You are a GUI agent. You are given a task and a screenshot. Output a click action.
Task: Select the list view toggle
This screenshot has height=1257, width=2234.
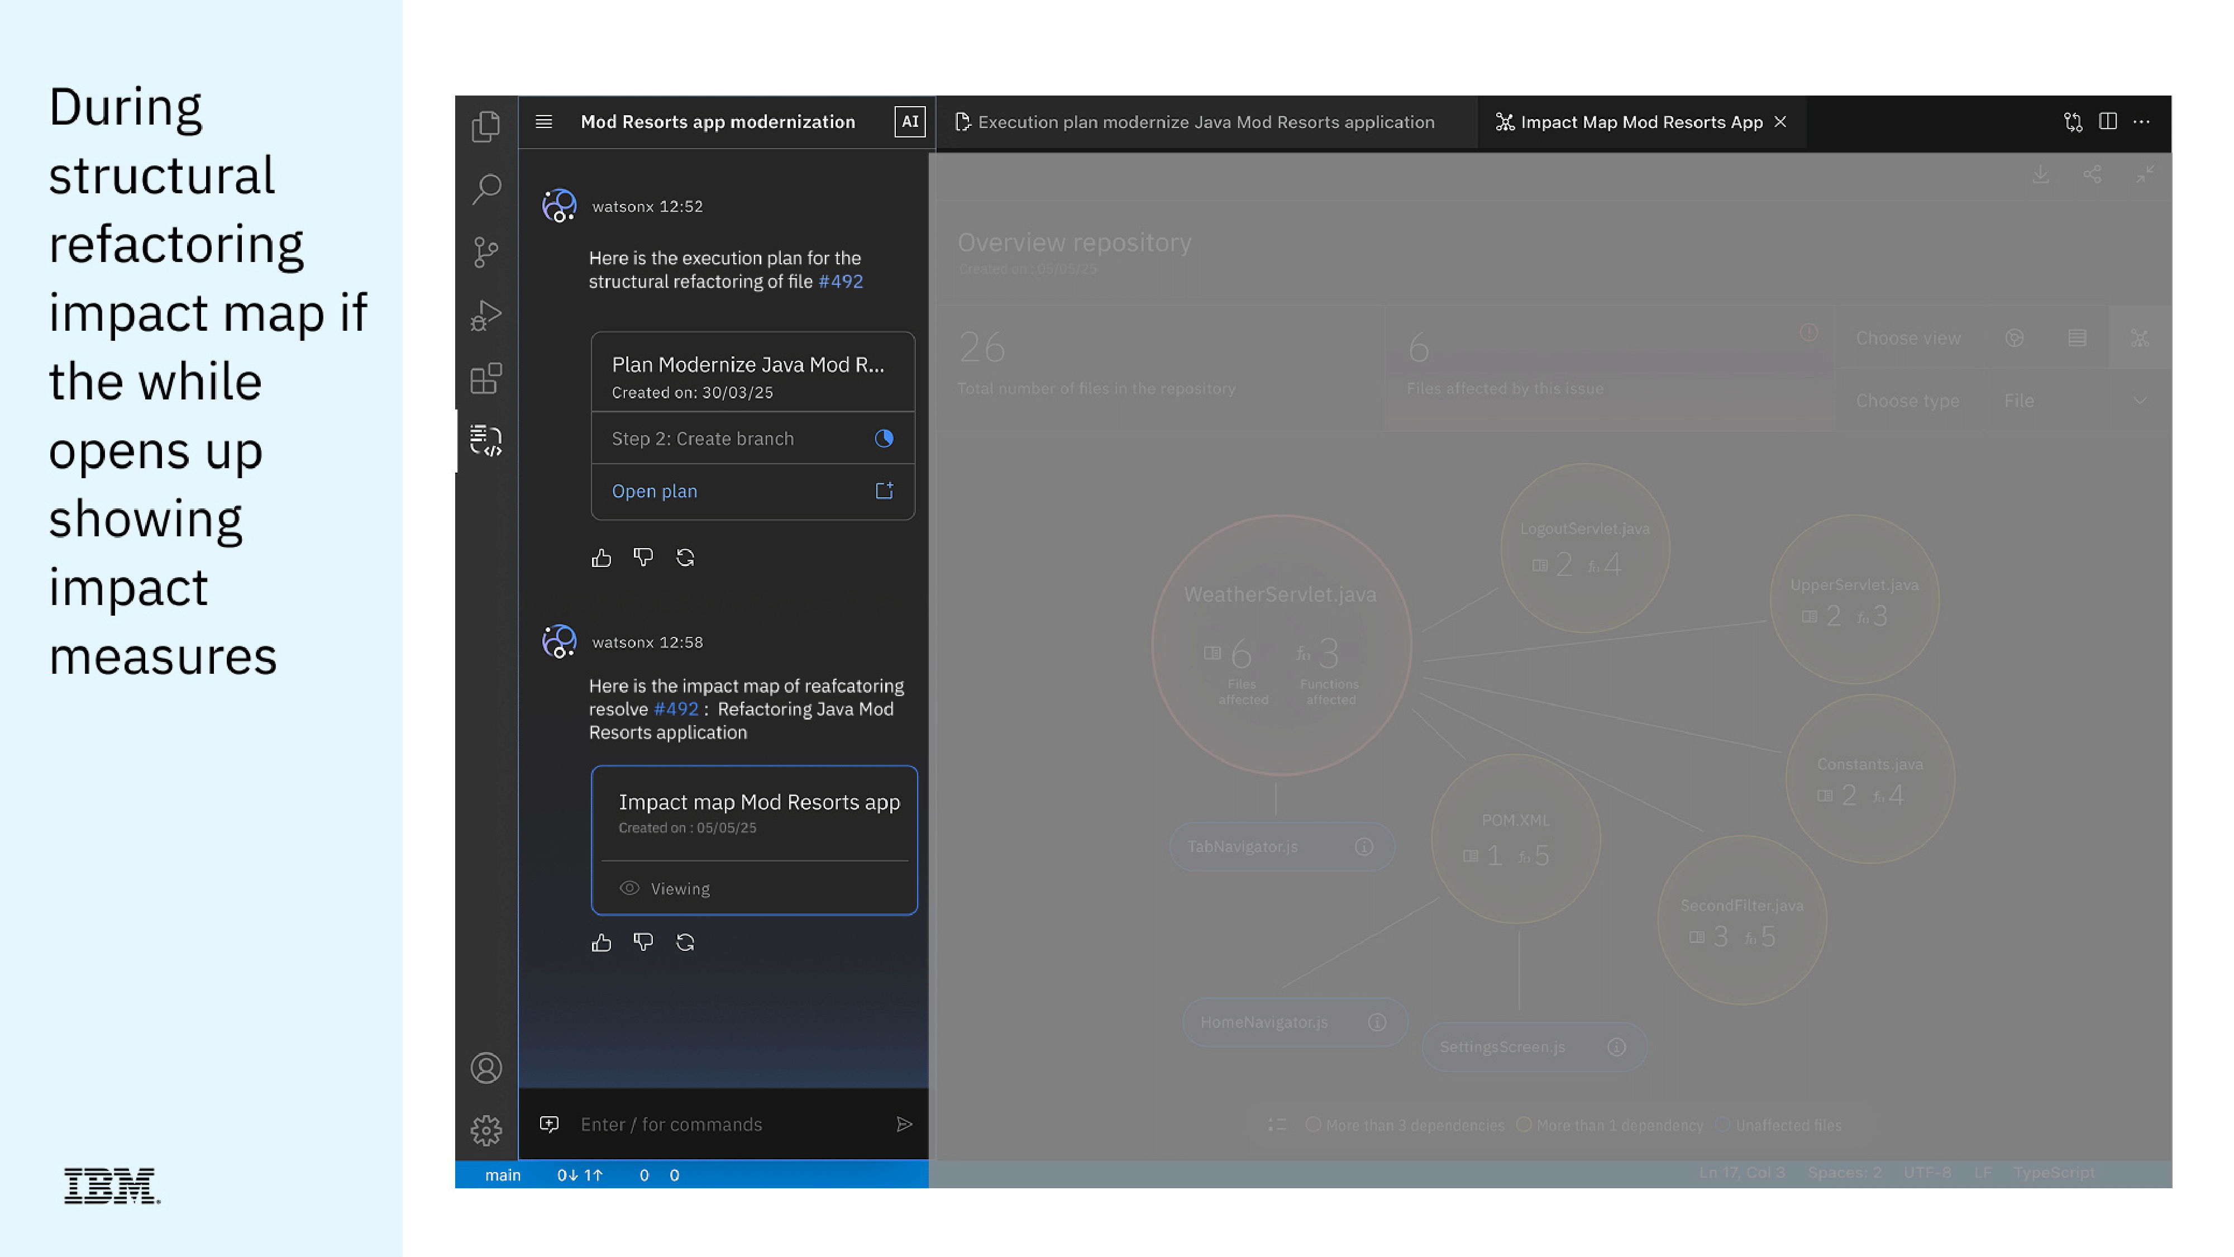point(2077,339)
